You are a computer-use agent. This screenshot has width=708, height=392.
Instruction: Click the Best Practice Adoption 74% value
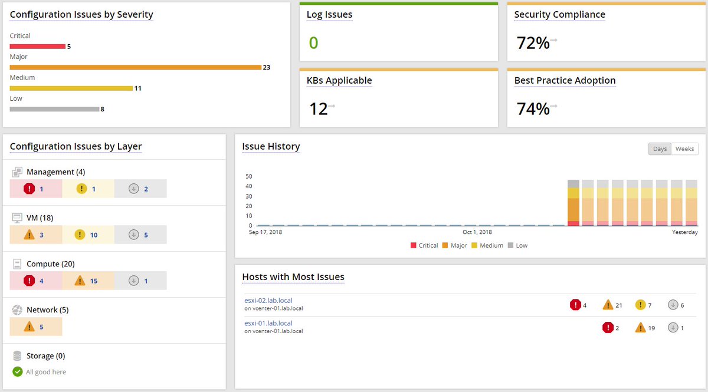click(533, 109)
